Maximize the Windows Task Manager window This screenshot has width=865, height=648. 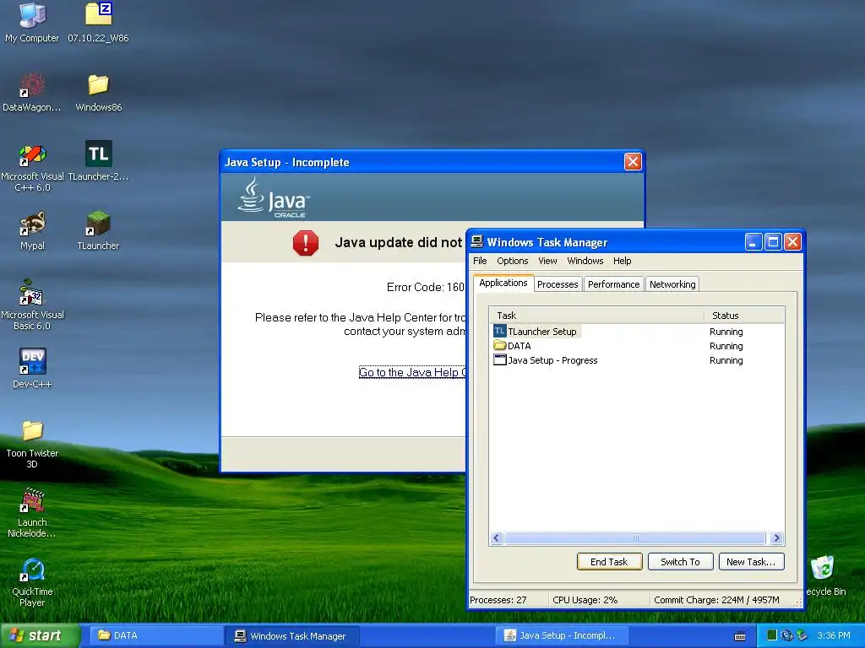[773, 242]
